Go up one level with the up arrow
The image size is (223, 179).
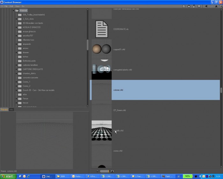tap(216, 6)
